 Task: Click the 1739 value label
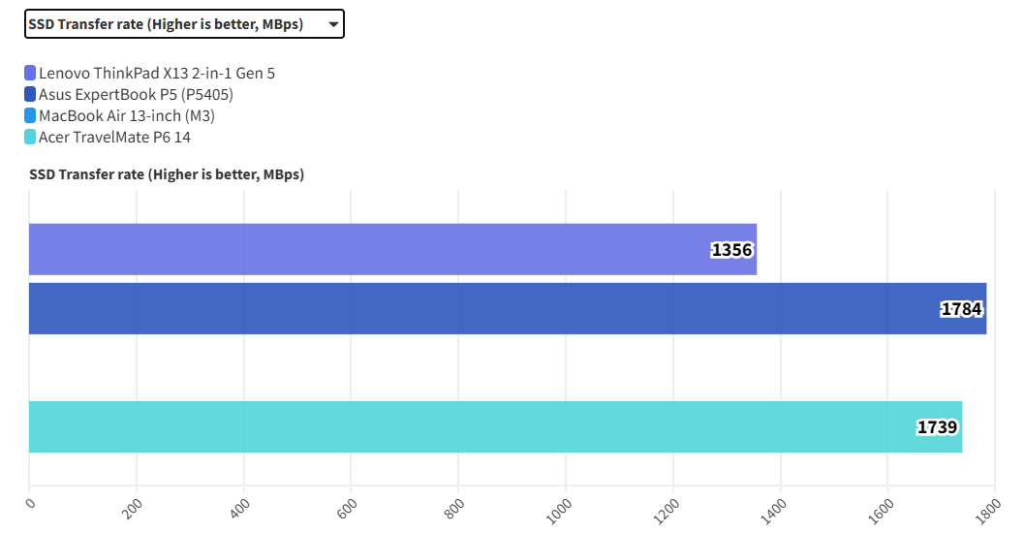click(x=937, y=427)
